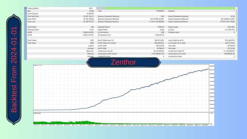This screenshot has height=139, width=247.
Task: Select the 'Symbols' label
Action: tap(171, 11)
